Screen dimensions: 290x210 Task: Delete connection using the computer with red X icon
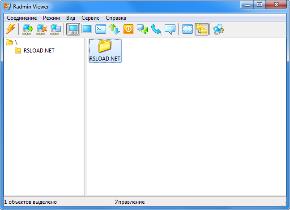pyautogui.click(x=42, y=29)
